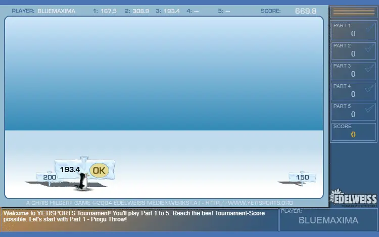Select the PART 3 score box
Viewport: 379px width, 237px height.
point(353,72)
